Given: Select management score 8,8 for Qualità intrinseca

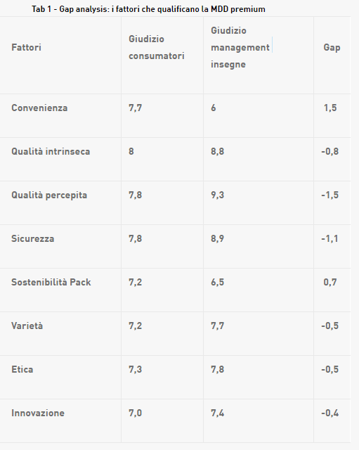Looking at the screenshot, I should click(217, 152).
